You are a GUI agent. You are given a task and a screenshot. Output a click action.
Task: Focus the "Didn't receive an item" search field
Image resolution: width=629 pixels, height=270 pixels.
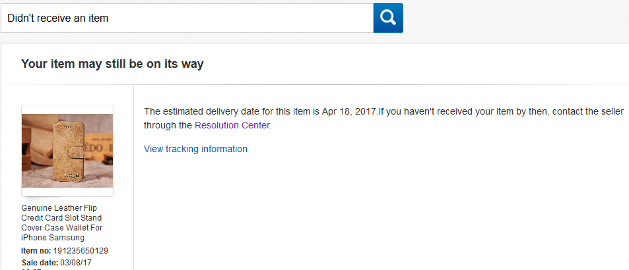[187, 18]
